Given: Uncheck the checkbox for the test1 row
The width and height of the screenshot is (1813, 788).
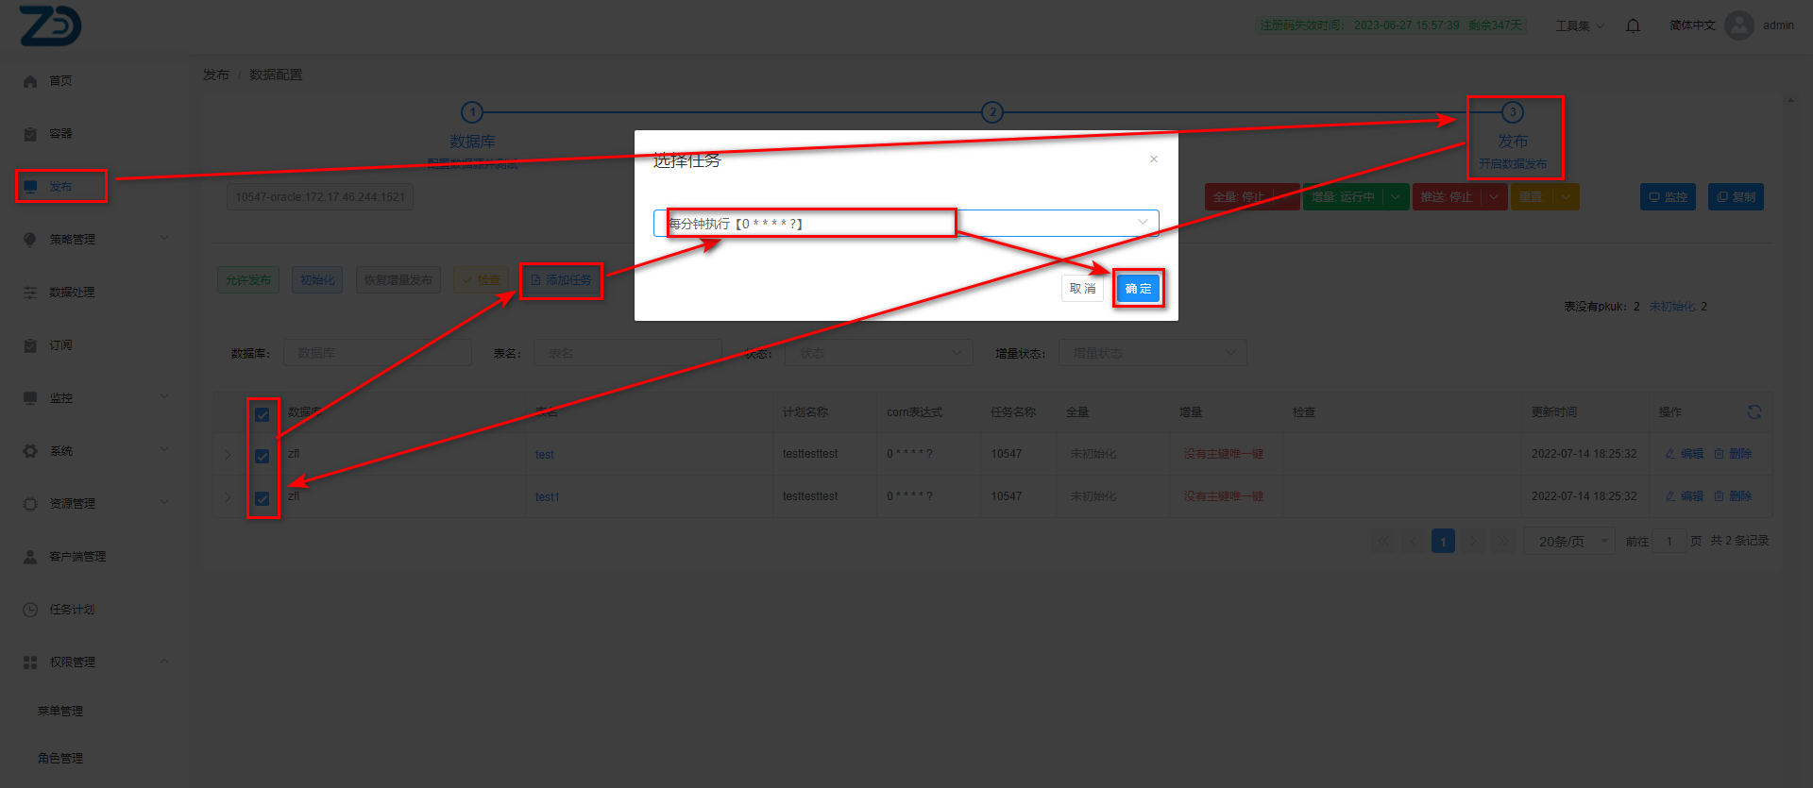Looking at the screenshot, I should coord(263,498).
